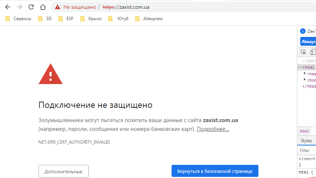
Task: Click Вернуться к безопасной странице button
Action: (x=215, y=171)
